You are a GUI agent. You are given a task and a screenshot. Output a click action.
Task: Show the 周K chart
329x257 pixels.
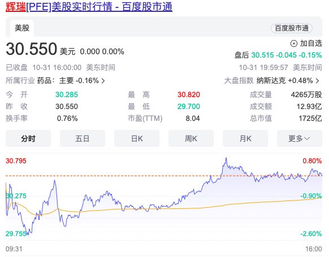coord(191,138)
